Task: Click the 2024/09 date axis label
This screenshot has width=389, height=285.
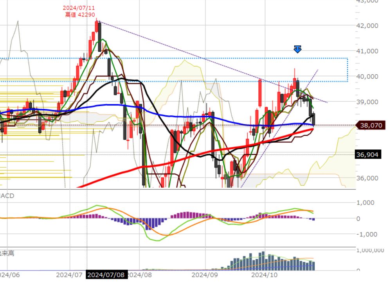Action: pos(205,275)
